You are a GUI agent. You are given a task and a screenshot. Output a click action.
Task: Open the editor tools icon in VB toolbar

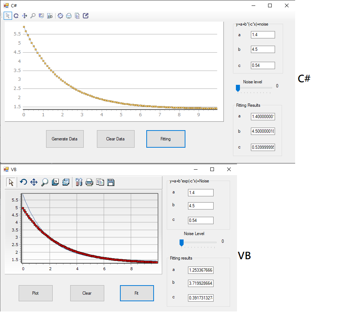pyautogui.click(x=78, y=182)
